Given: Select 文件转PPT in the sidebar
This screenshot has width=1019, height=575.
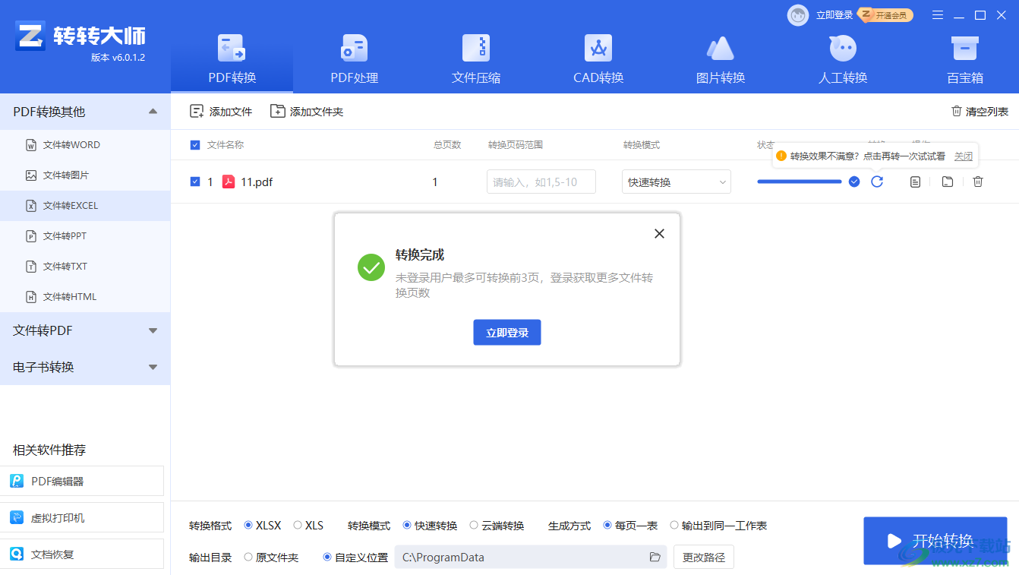Looking at the screenshot, I should coord(85,236).
